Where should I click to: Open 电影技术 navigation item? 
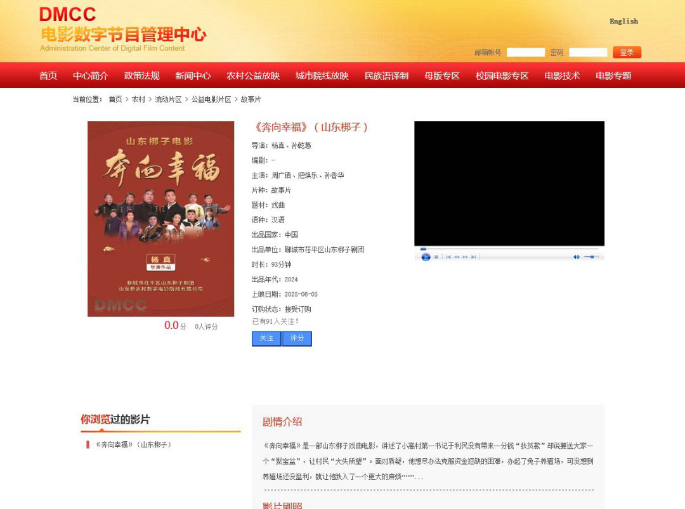(562, 75)
